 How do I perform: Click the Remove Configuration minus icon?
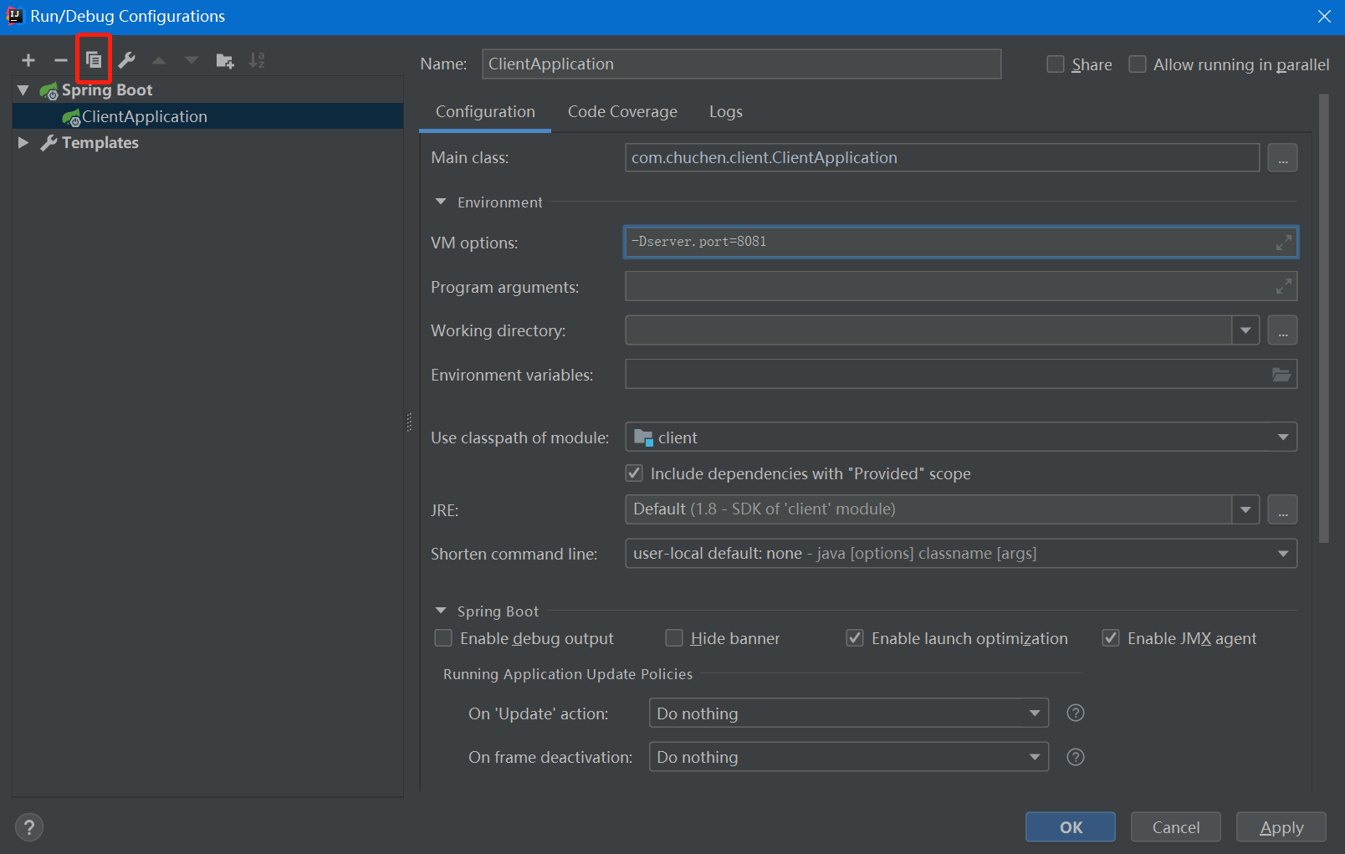click(60, 60)
